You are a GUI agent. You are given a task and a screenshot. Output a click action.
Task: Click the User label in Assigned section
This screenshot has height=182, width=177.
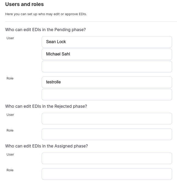pyautogui.click(x=10, y=155)
